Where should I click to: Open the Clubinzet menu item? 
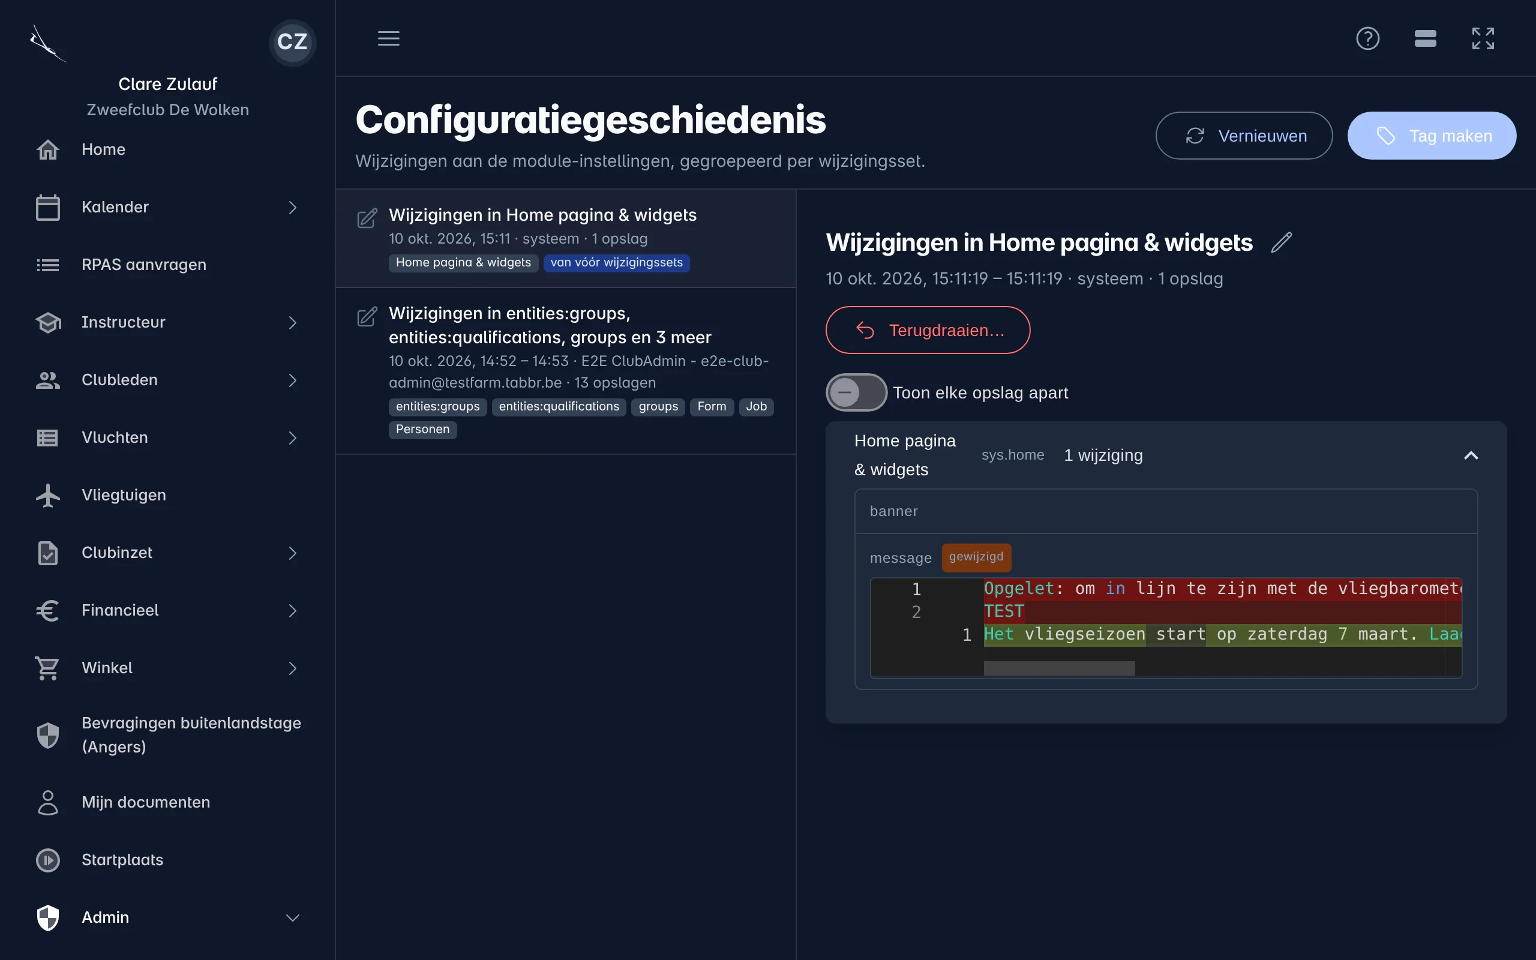coord(167,553)
